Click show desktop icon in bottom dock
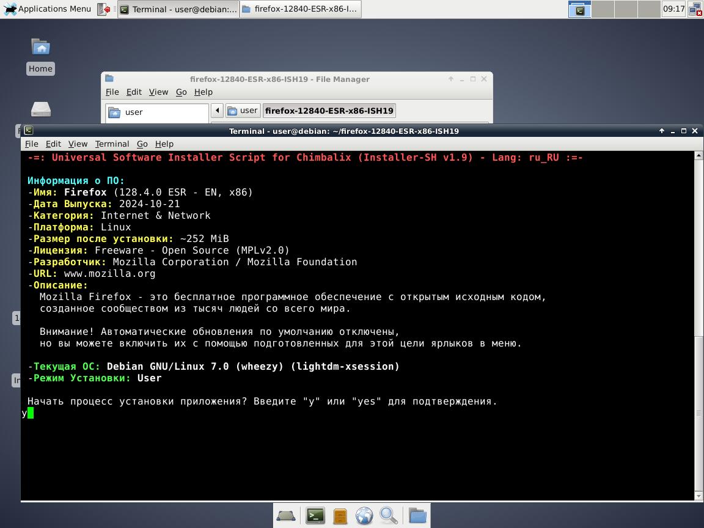Image resolution: width=704 pixels, height=528 pixels. (x=286, y=516)
